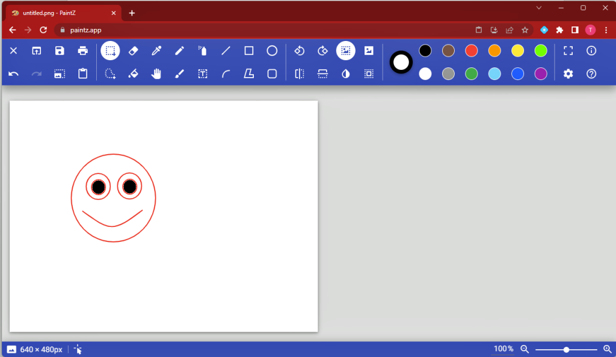
Task: Switch to the untitled.png - PaintZ tab
Action: point(63,13)
